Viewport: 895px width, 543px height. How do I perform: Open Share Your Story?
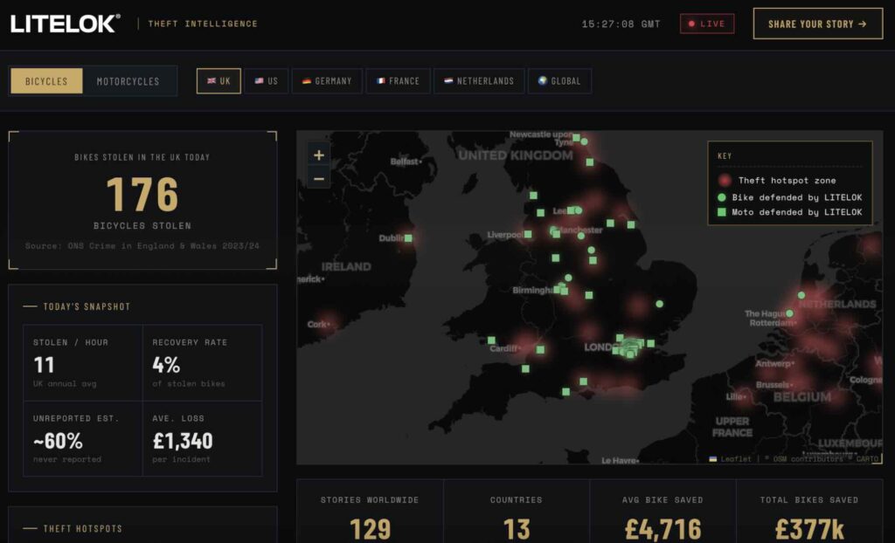[817, 24]
